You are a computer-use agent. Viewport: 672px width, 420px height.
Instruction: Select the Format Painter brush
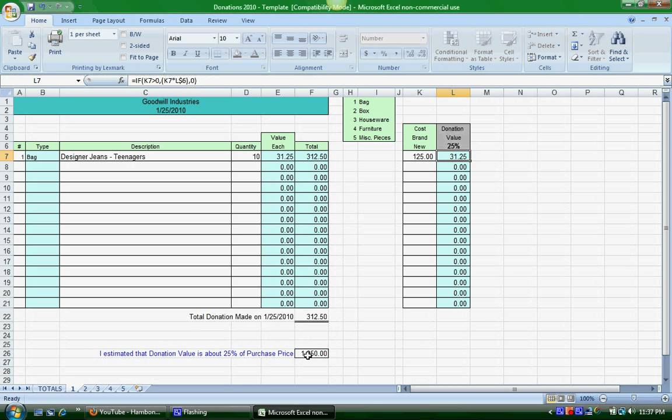pos(32,58)
